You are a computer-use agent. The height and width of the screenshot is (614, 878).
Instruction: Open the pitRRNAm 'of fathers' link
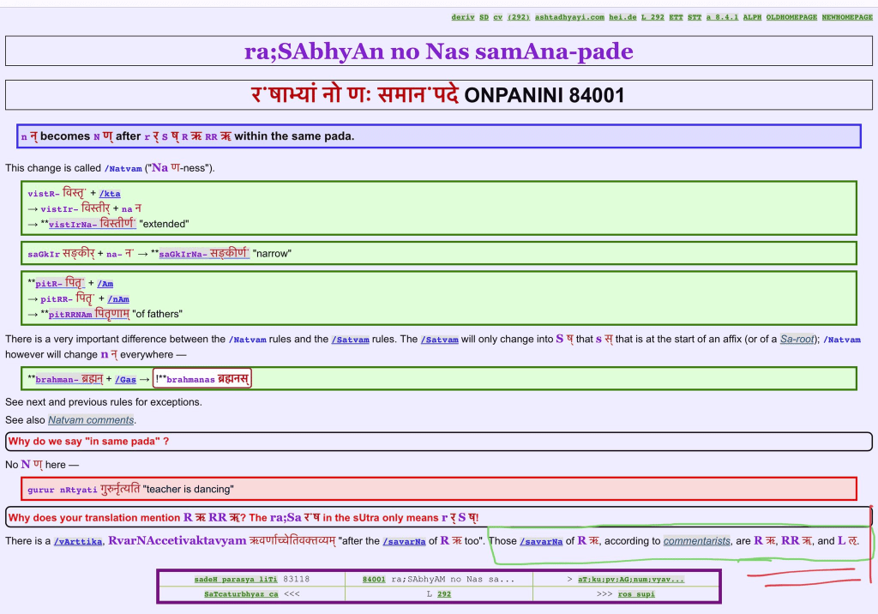tap(88, 314)
